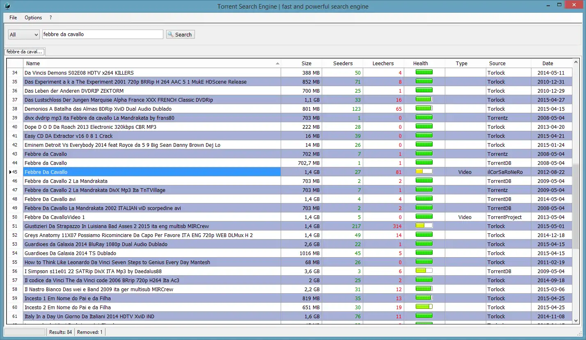Screen dimensions: 586x340
Task: Select 'Guardioes Da Galaxia 2014 TS Dublado' row
Action: click(290, 253)
